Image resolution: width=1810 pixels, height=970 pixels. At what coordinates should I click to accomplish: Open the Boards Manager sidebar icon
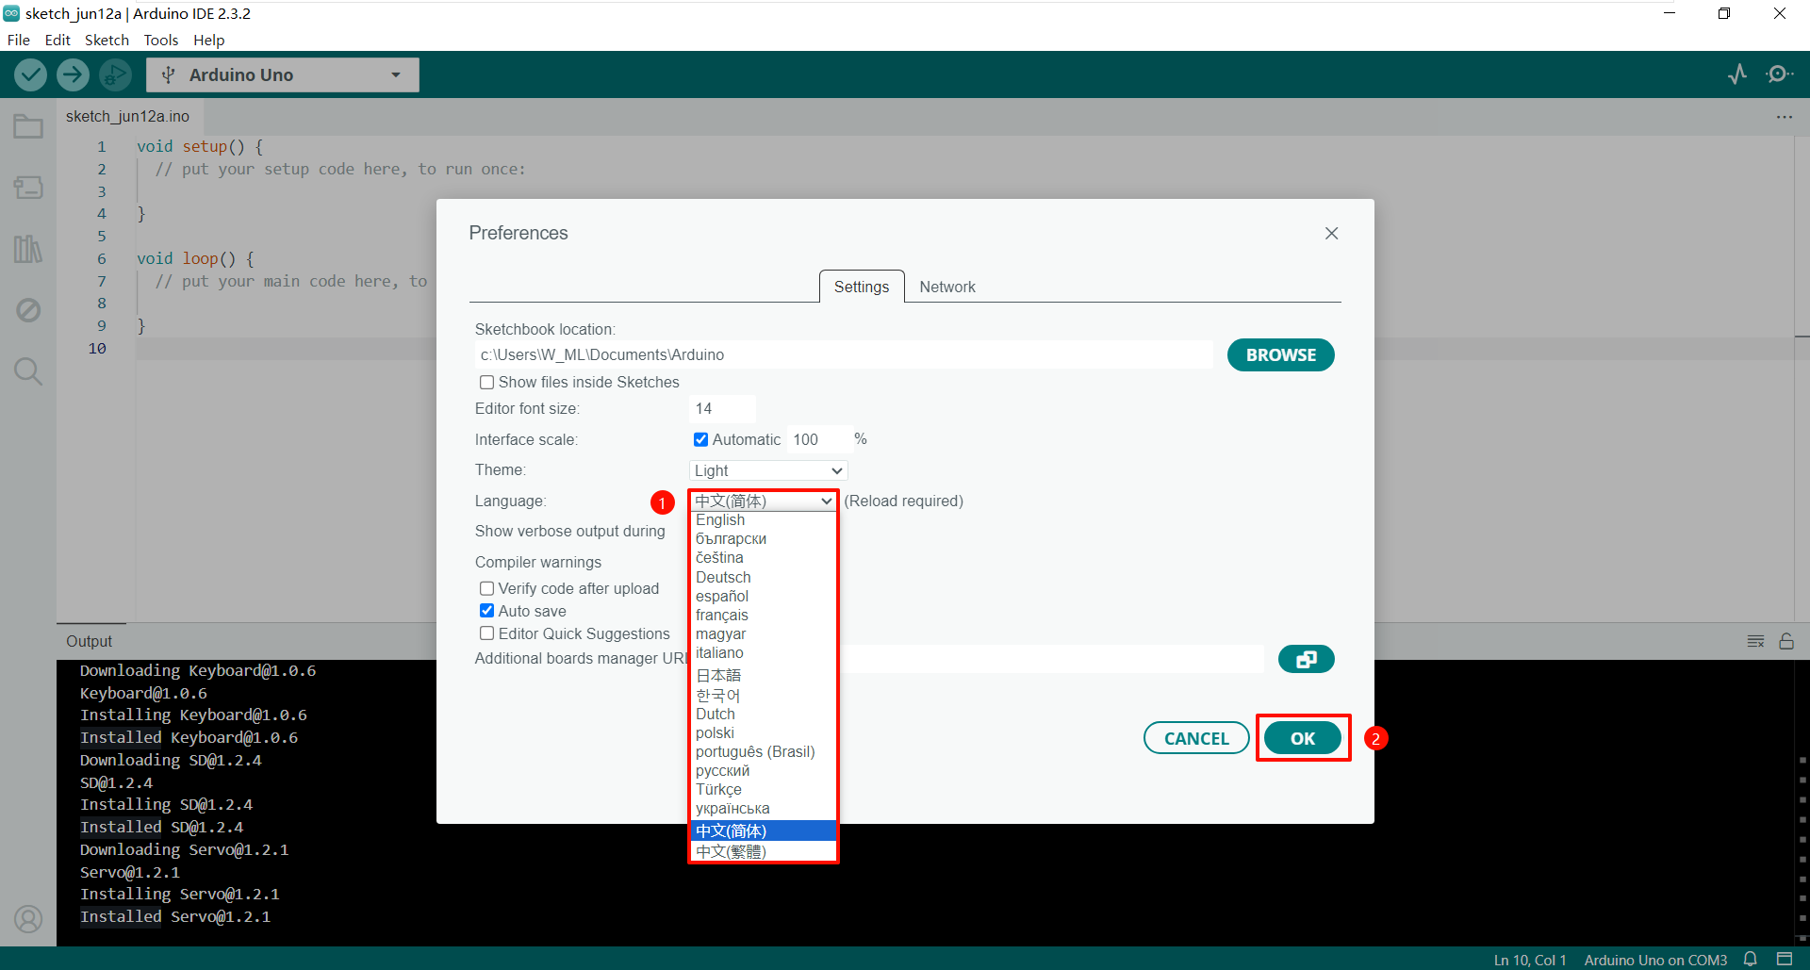coord(28,188)
